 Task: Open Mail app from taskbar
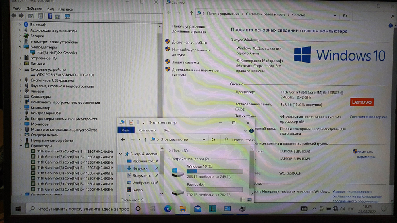(x=197, y=209)
